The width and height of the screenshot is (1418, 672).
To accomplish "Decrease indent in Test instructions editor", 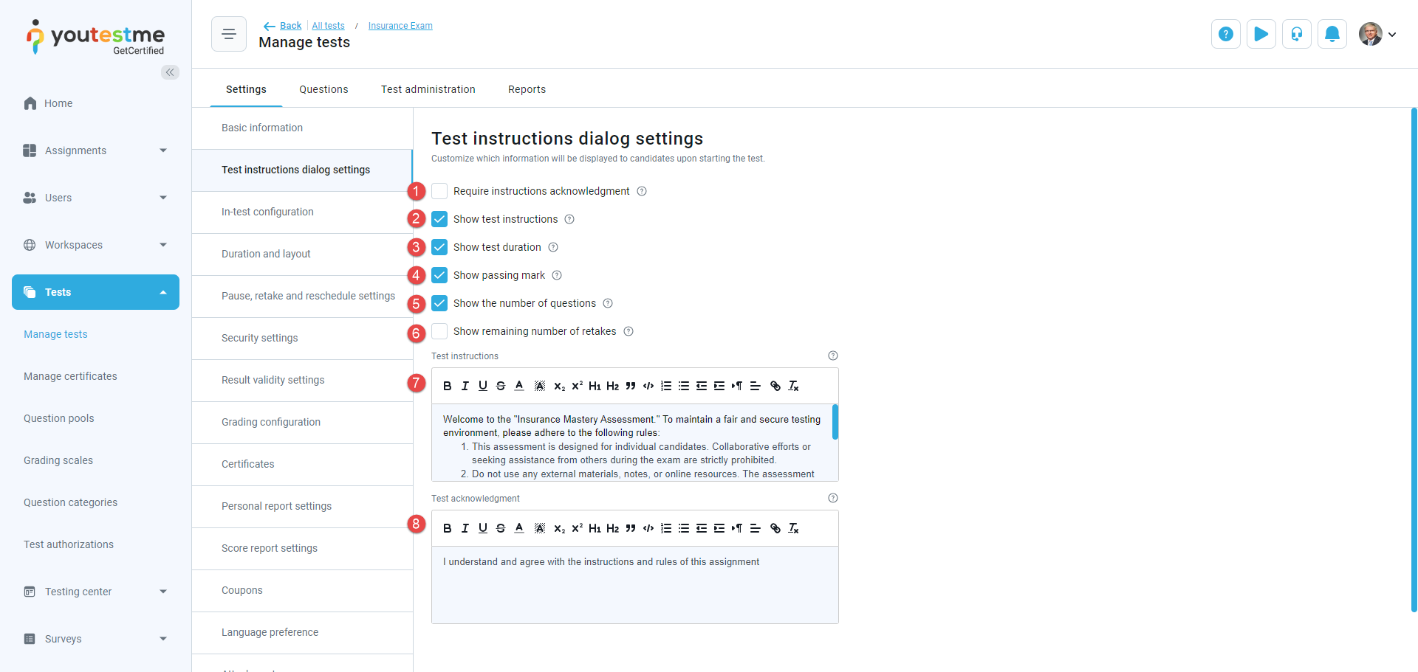I will (x=702, y=386).
